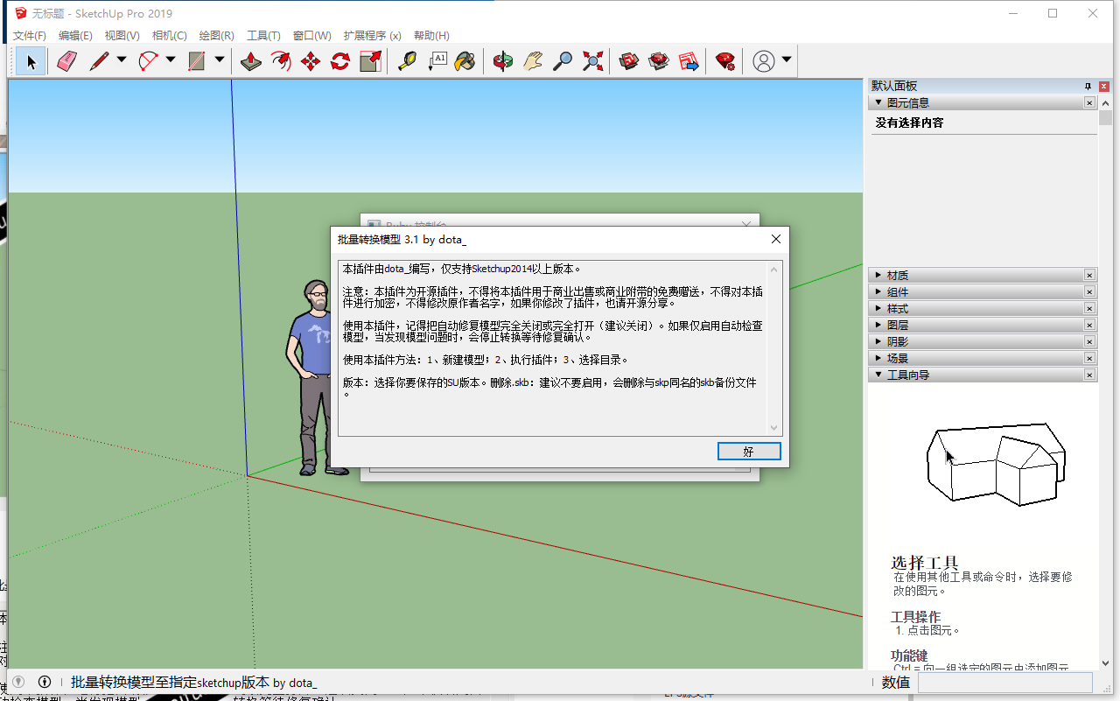Open the 文件(F) menu
1120x701 pixels.
coord(30,36)
